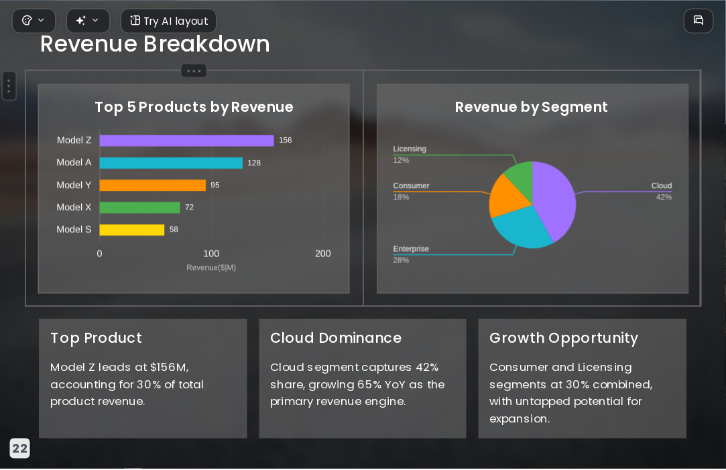The image size is (726, 470).
Task: Click the Revenue($|M) axis label
Action: (x=211, y=267)
